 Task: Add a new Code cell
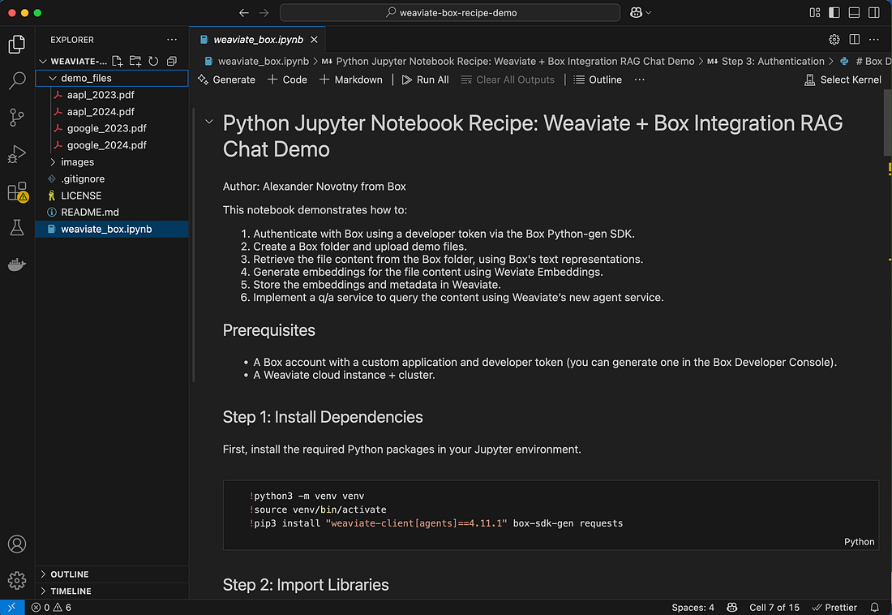[287, 80]
